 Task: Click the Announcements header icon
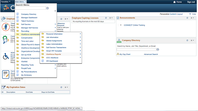[x=118, y=18]
